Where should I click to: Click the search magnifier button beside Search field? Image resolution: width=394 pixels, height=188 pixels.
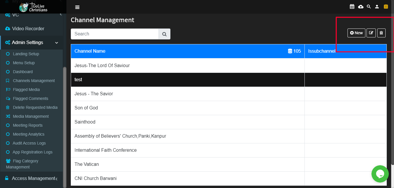(x=164, y=34)
